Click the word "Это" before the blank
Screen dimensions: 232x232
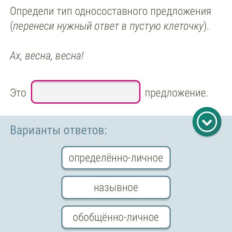(x=18, y=93)
